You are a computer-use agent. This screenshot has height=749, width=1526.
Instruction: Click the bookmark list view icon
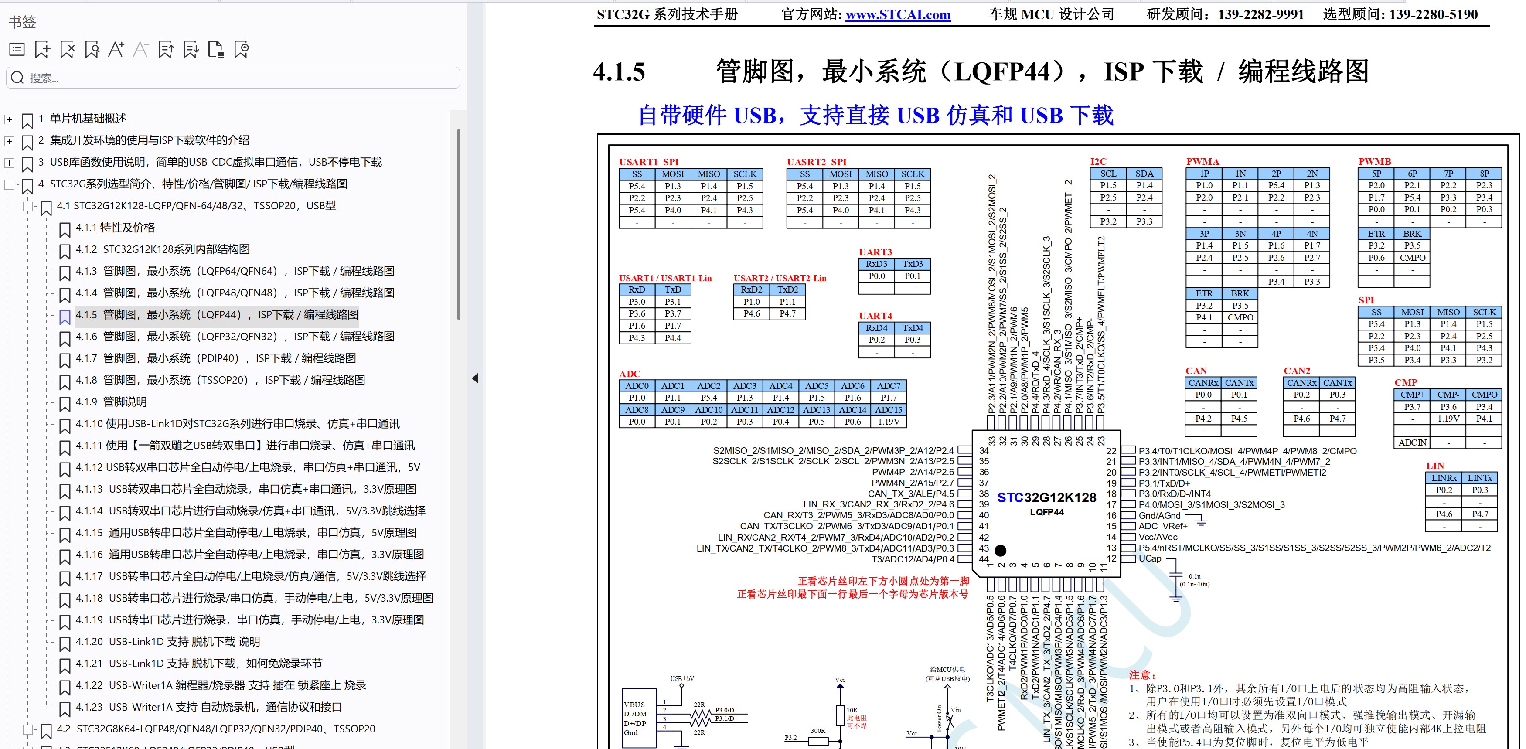pyautogui.click(x=17, y=50)
